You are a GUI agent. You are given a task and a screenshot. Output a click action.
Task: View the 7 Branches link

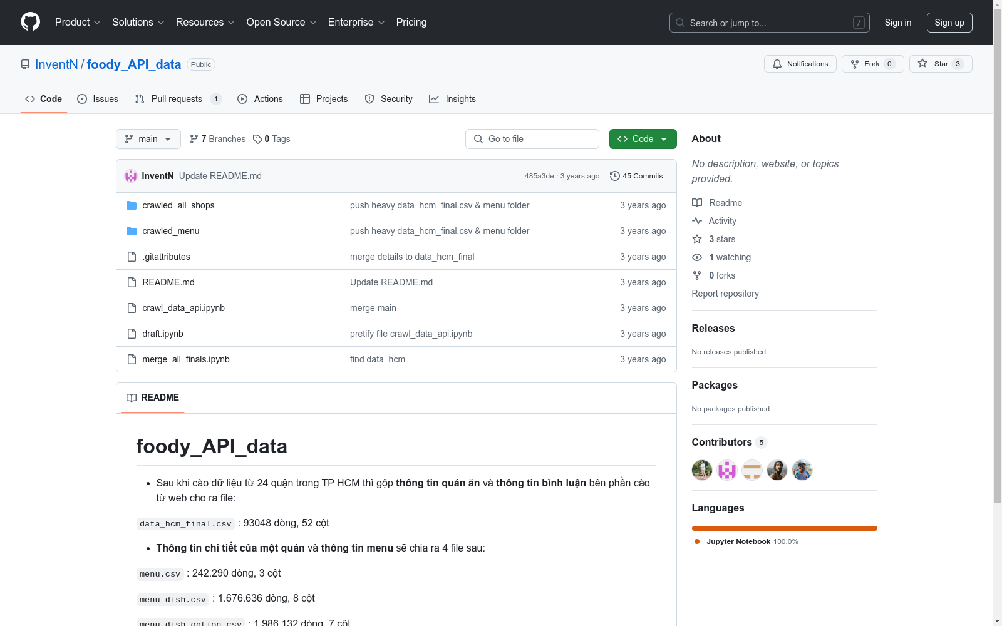(218, 139)
